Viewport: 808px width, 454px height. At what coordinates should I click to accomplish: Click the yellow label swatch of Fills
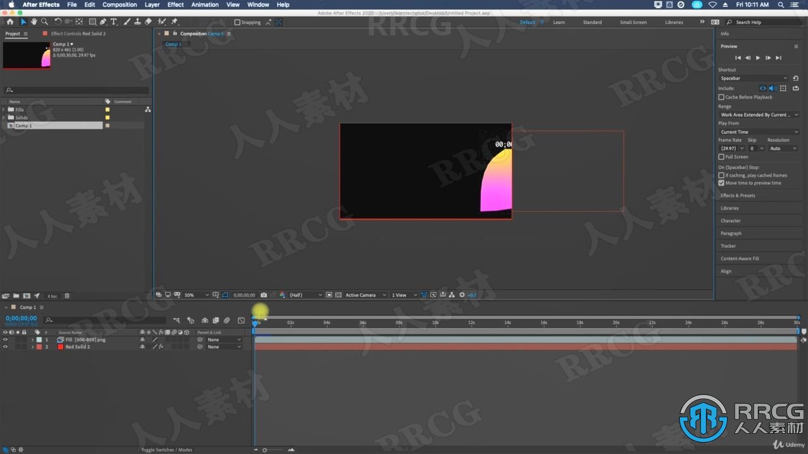coord(107,110)
